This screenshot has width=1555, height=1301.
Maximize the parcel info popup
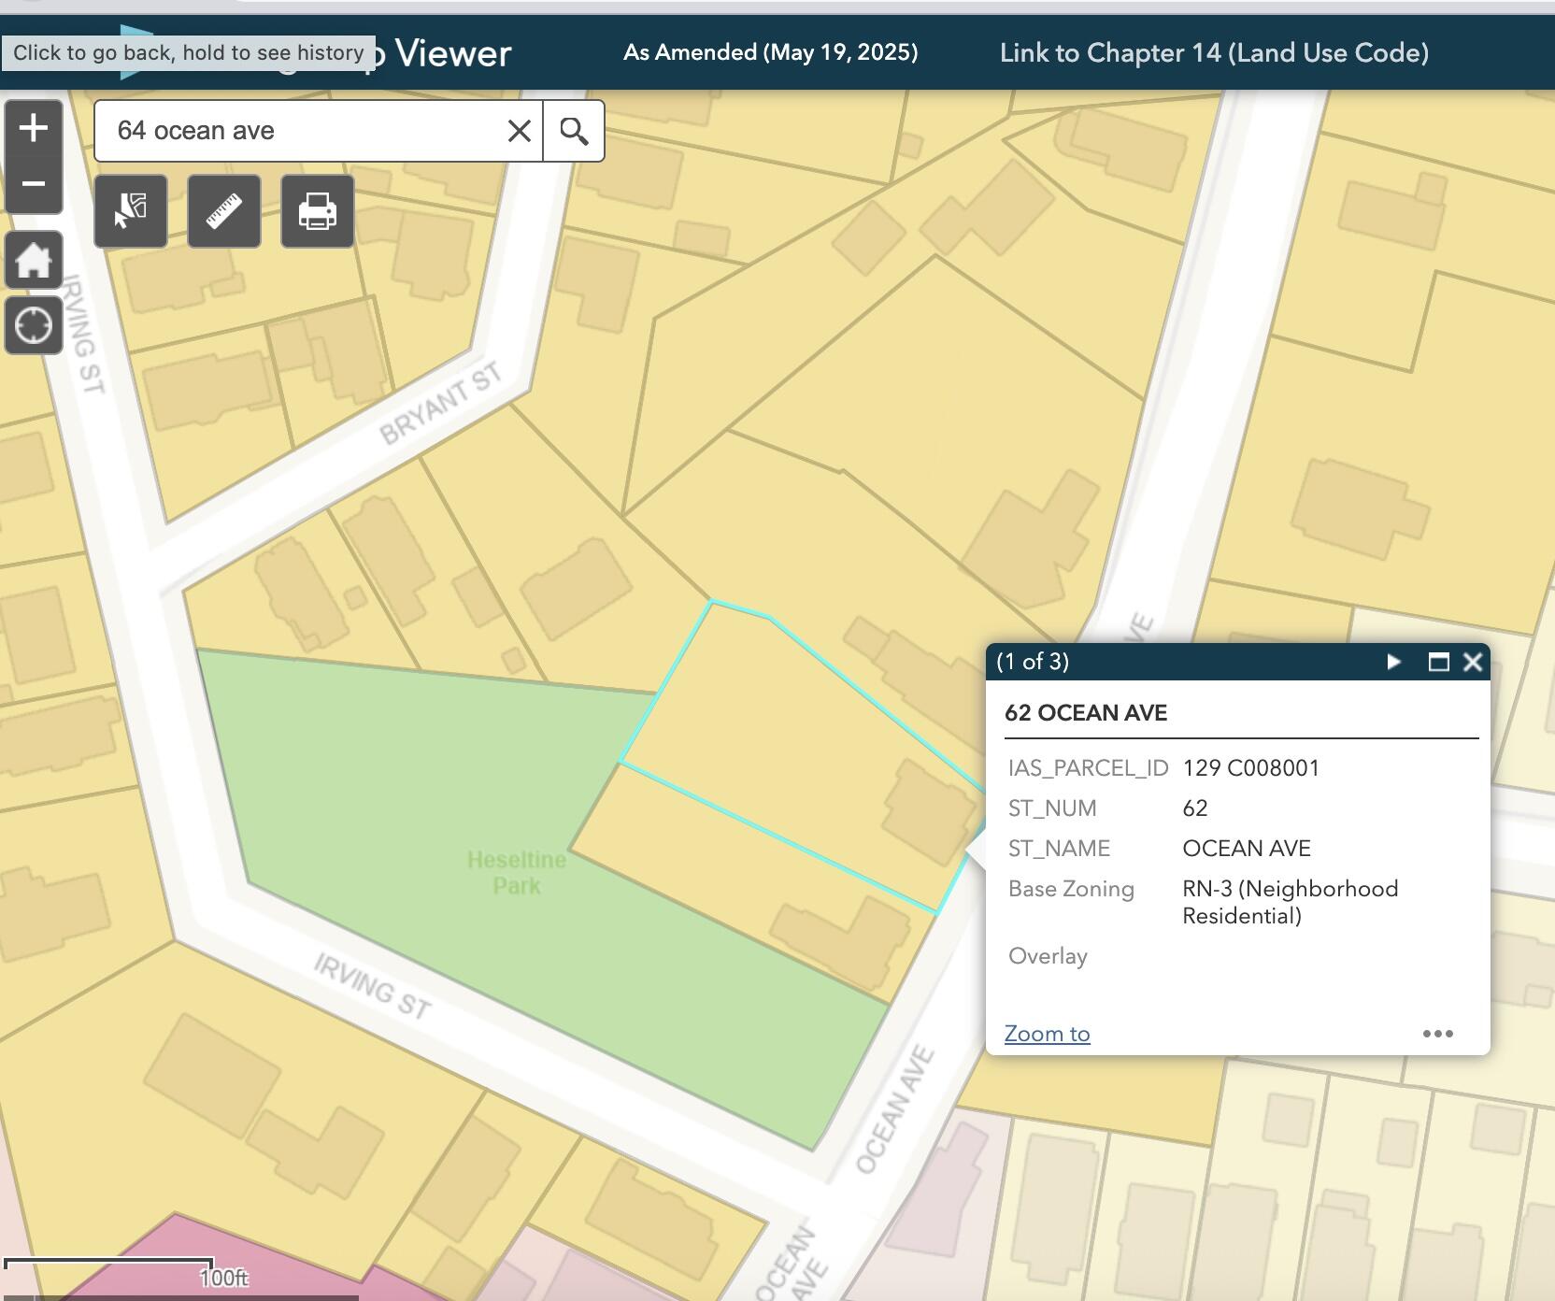tap(1439, 662)
